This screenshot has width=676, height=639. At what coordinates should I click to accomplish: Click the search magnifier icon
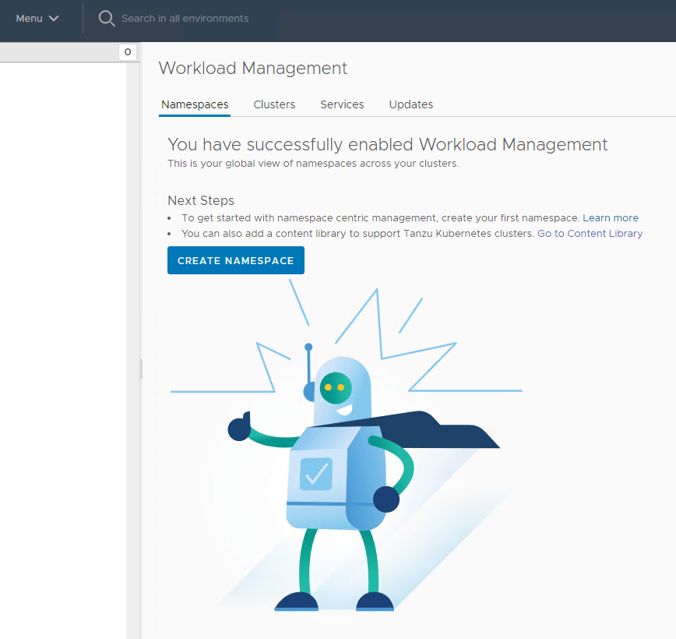(107, 19)
